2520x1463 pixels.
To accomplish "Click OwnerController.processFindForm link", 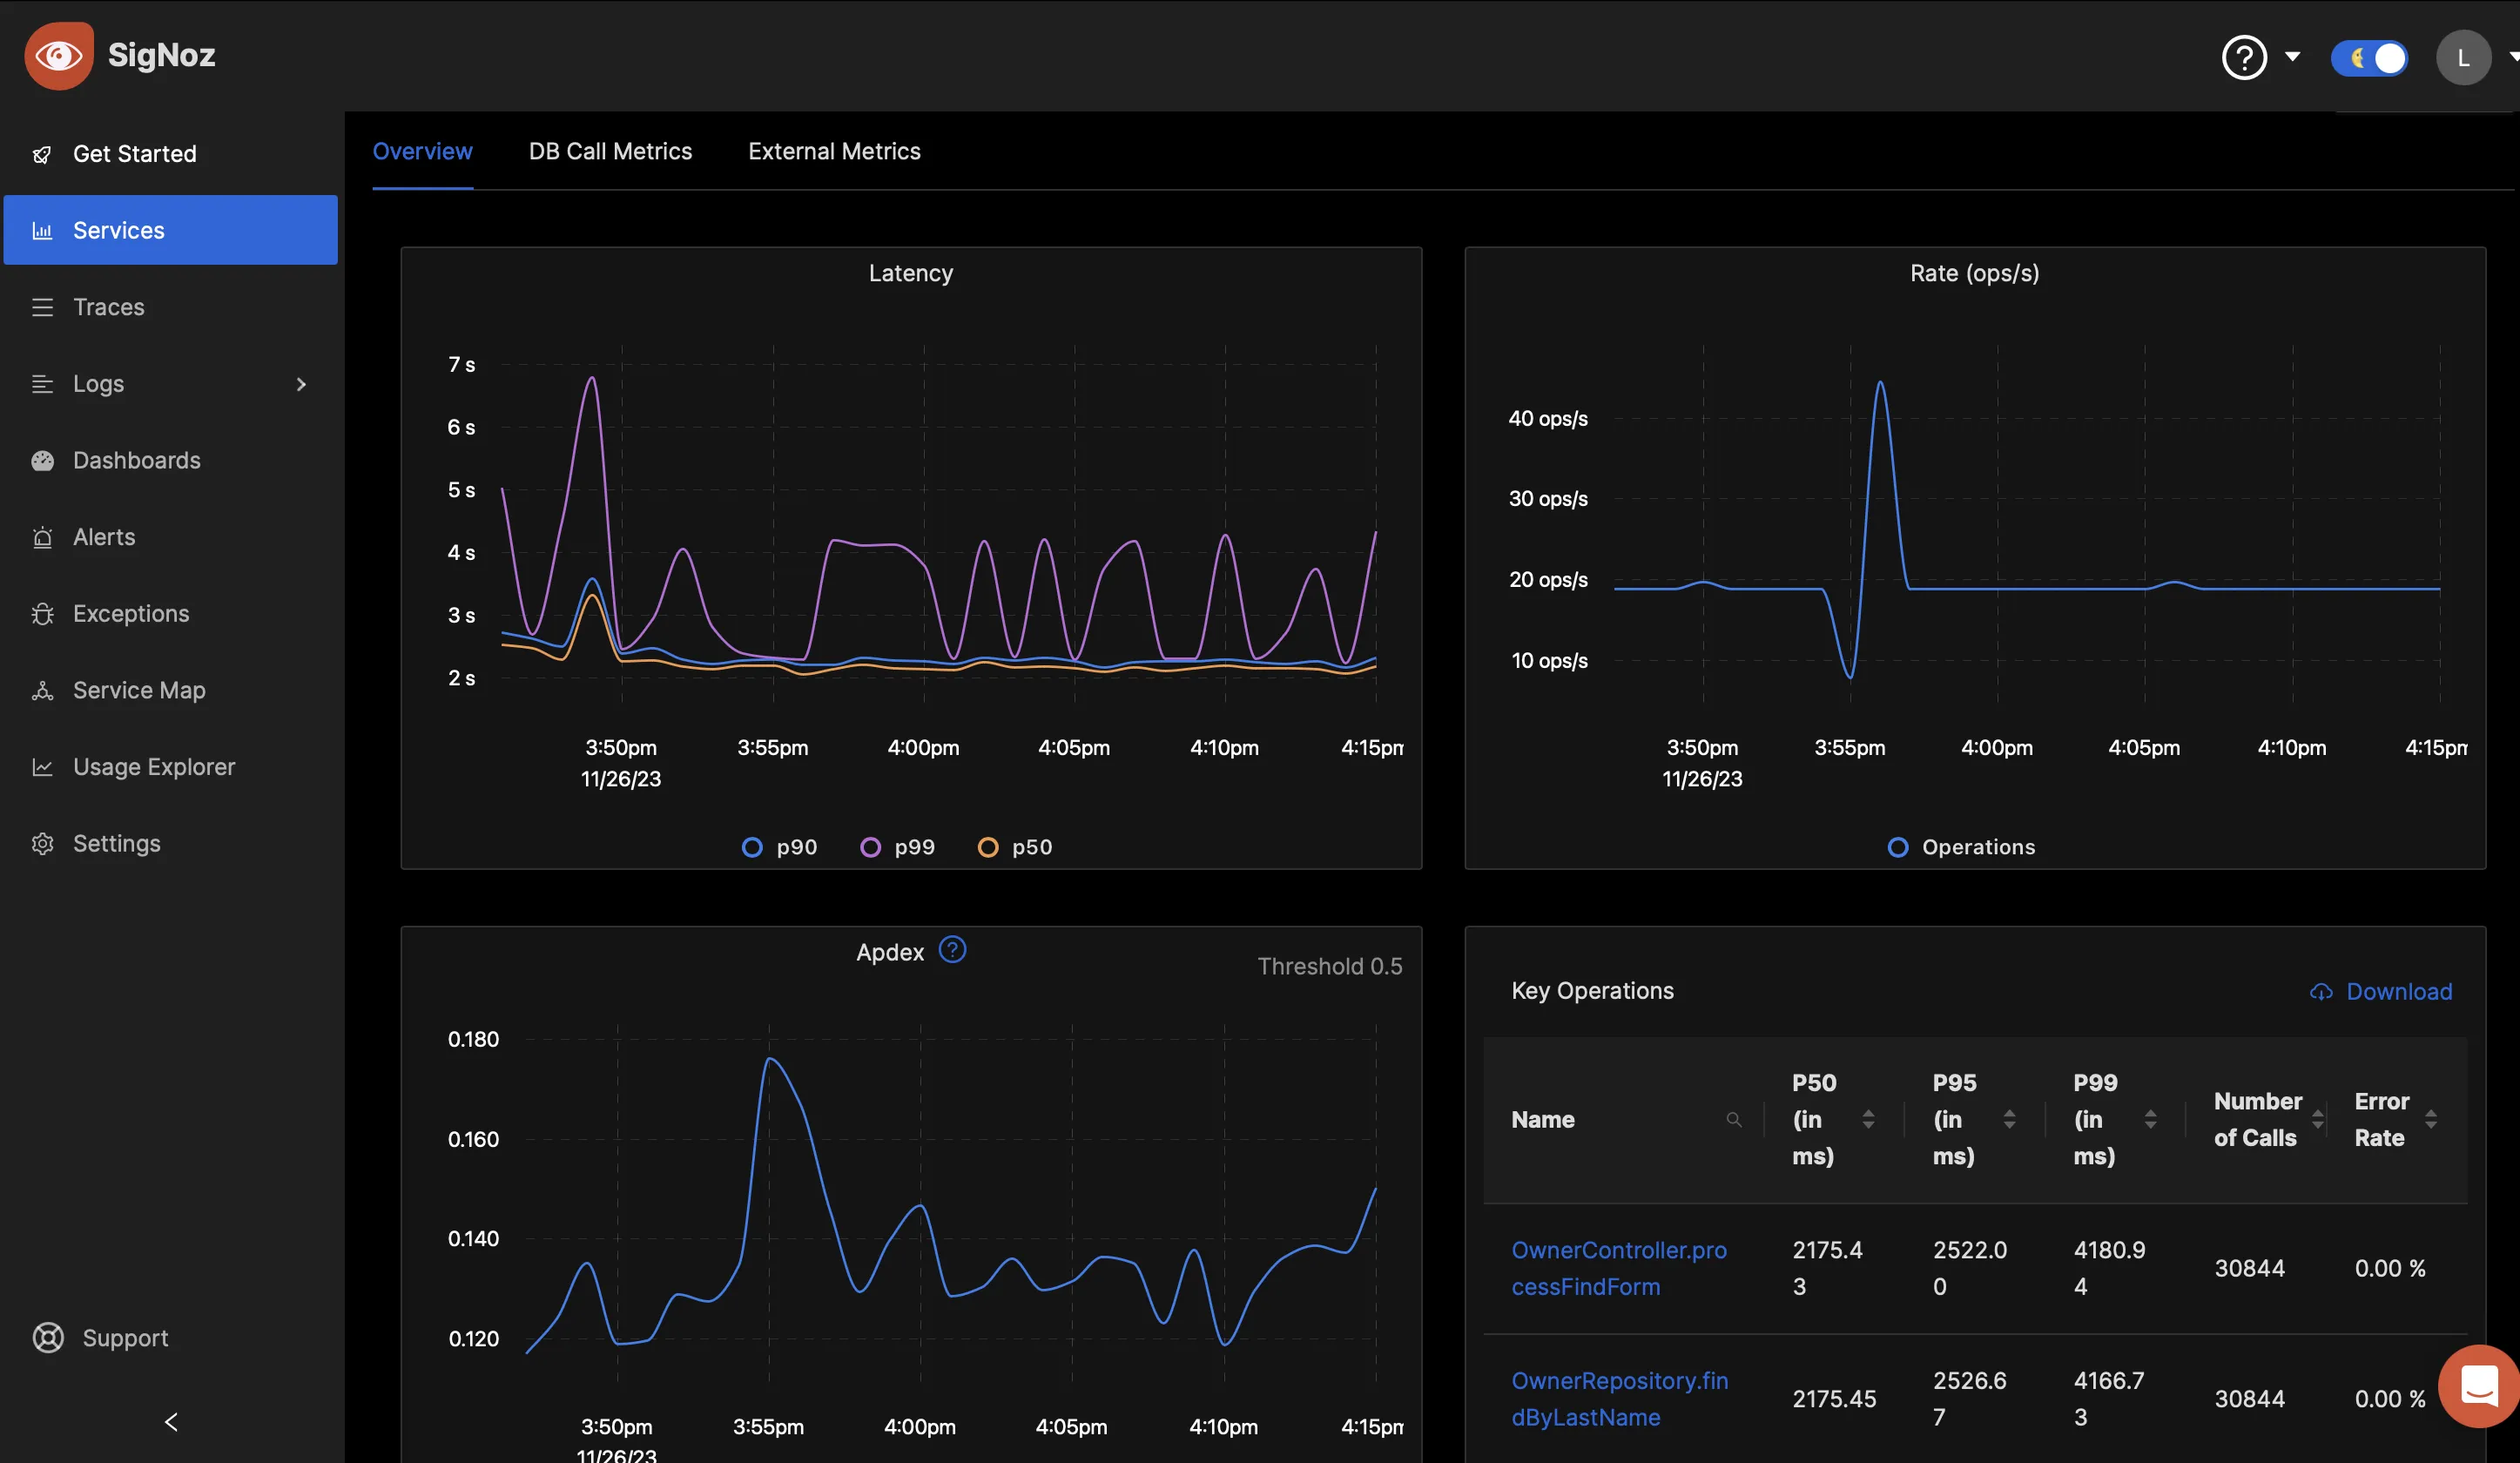I will click(1618, 1266).
